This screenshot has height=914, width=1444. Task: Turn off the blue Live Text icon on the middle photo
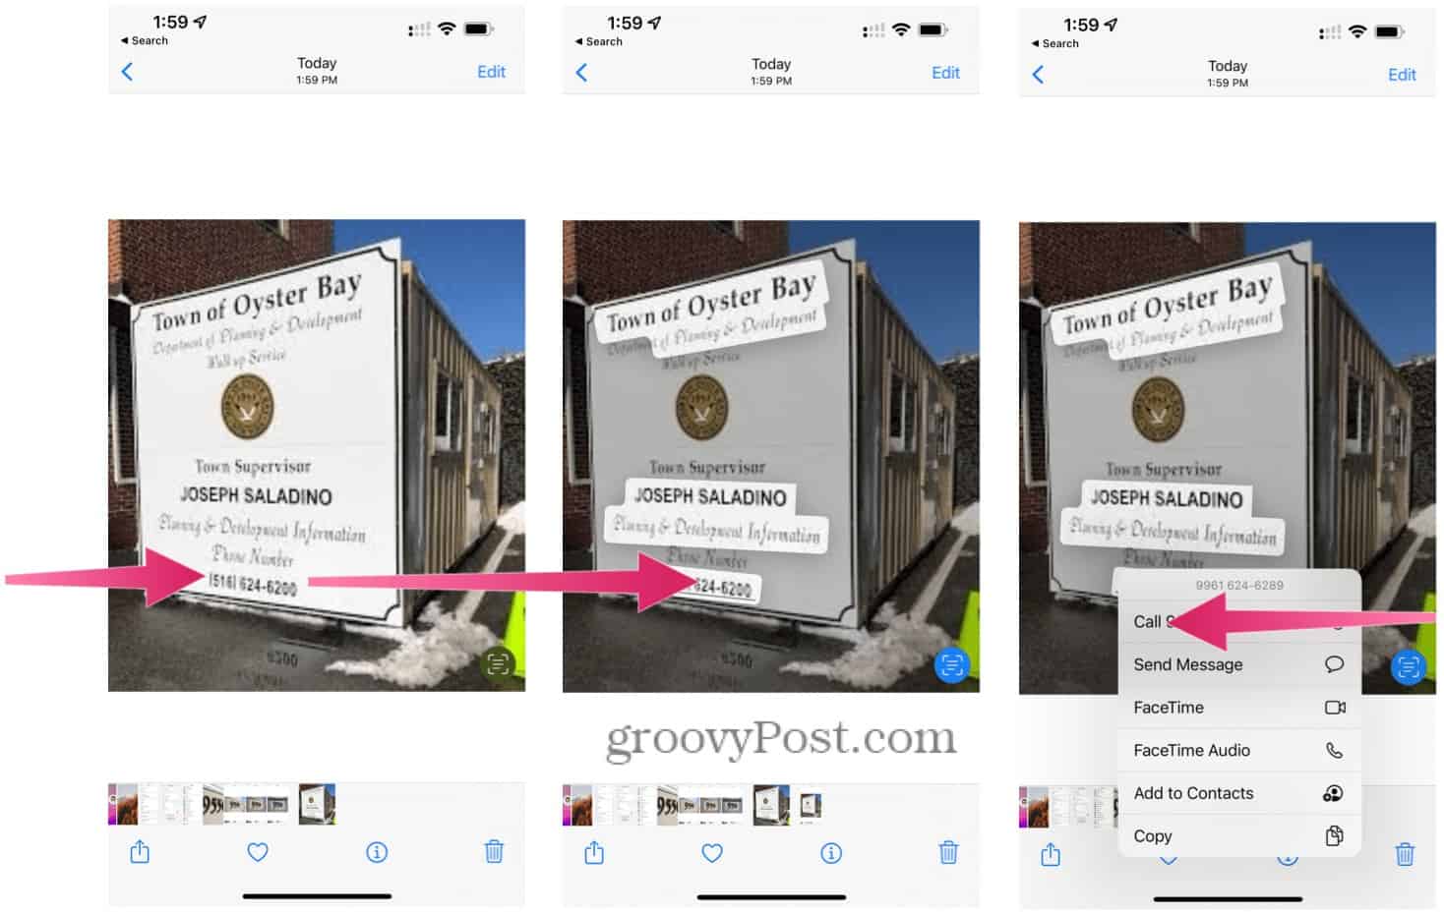[951, 665]
